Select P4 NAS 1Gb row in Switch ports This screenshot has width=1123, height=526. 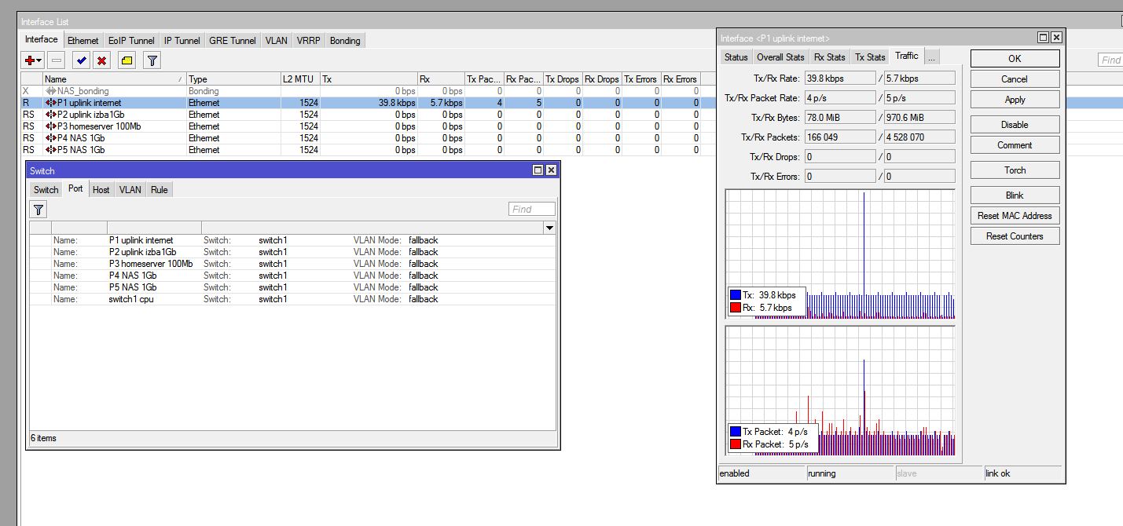click(292, 276)
